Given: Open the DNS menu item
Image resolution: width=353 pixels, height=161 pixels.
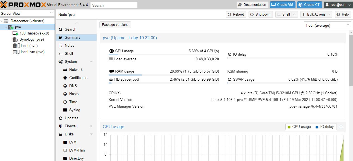Looking at the screenshot, I should pyautogui.click(x=76, y=86).
